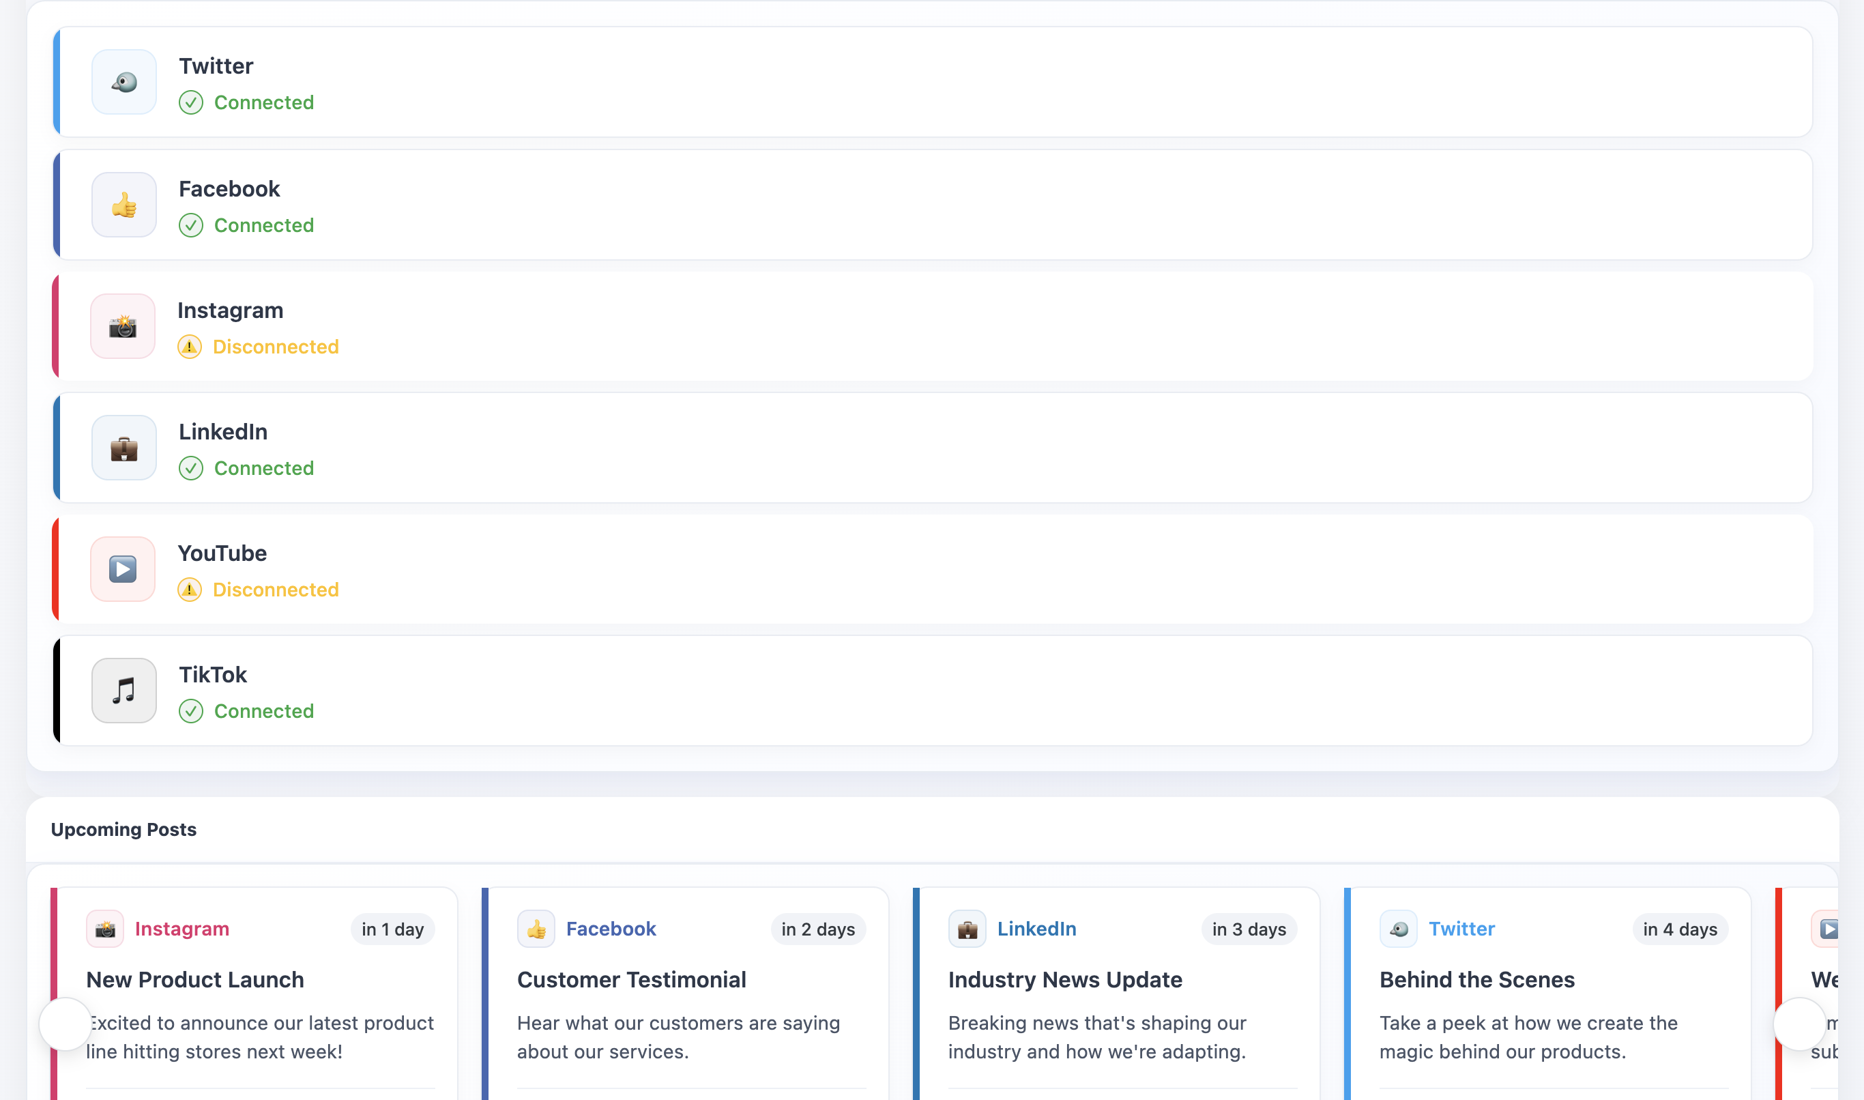This screenshot has height=1100, width=1864.
Task: Click 'Breaking news that's shaping our industry' description
Action: point(1098,1038)
